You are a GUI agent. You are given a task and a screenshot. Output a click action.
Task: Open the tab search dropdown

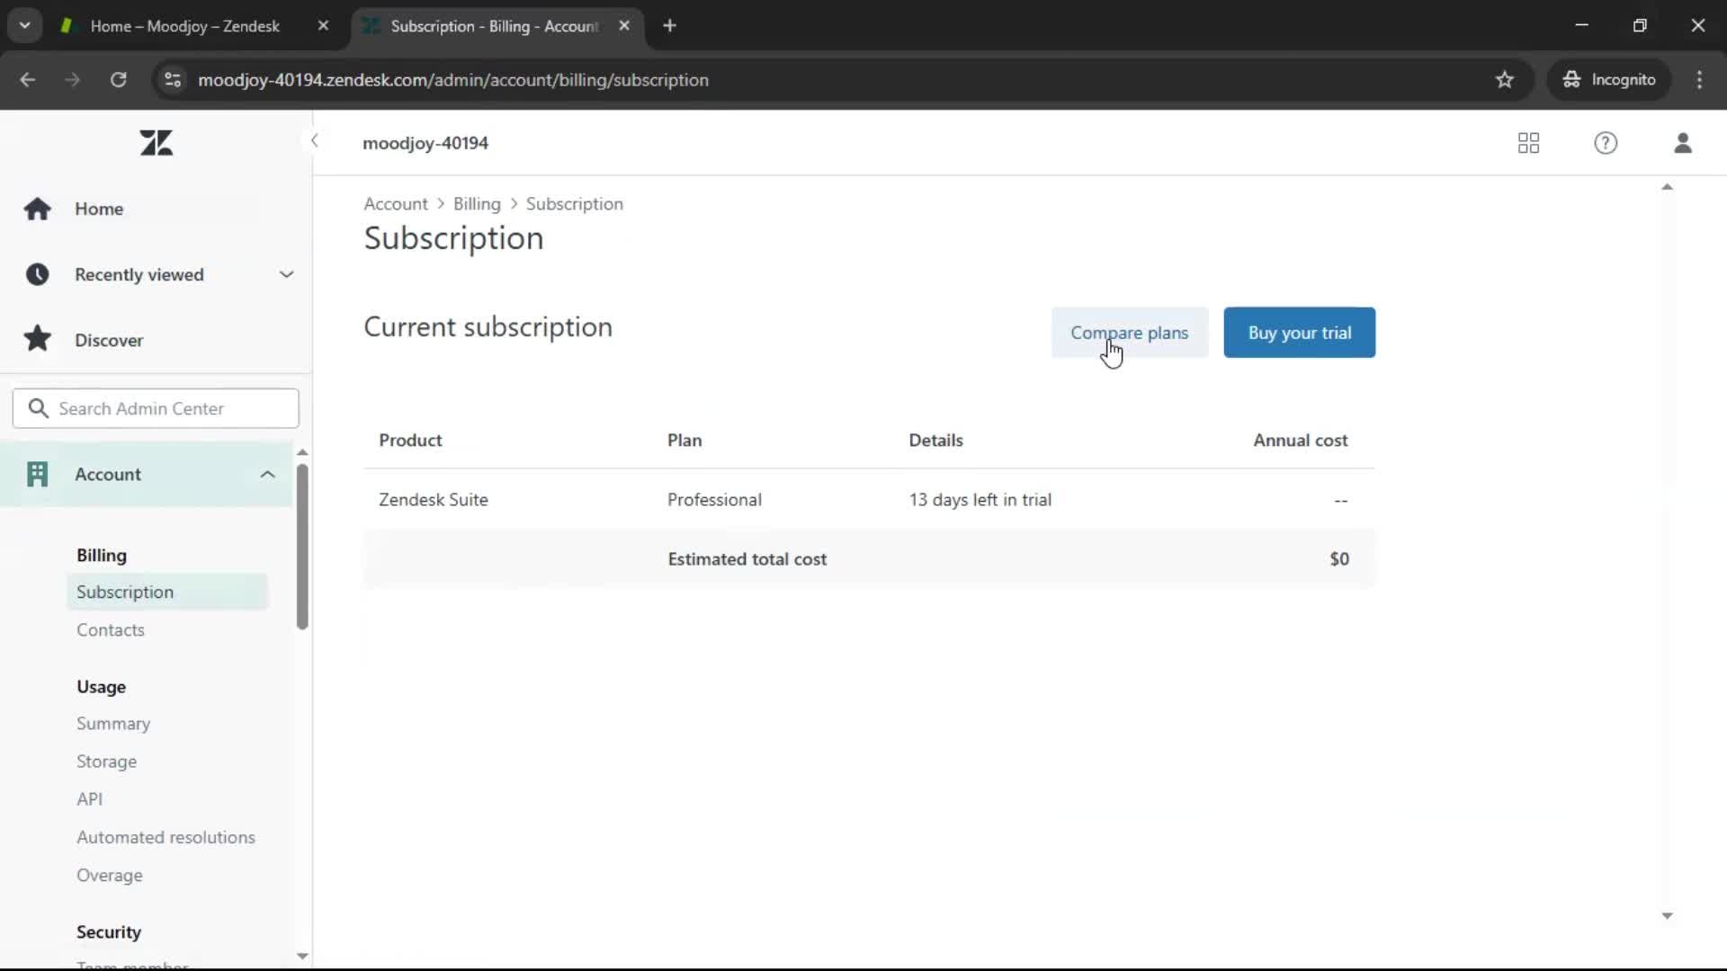tap(24, 26)
